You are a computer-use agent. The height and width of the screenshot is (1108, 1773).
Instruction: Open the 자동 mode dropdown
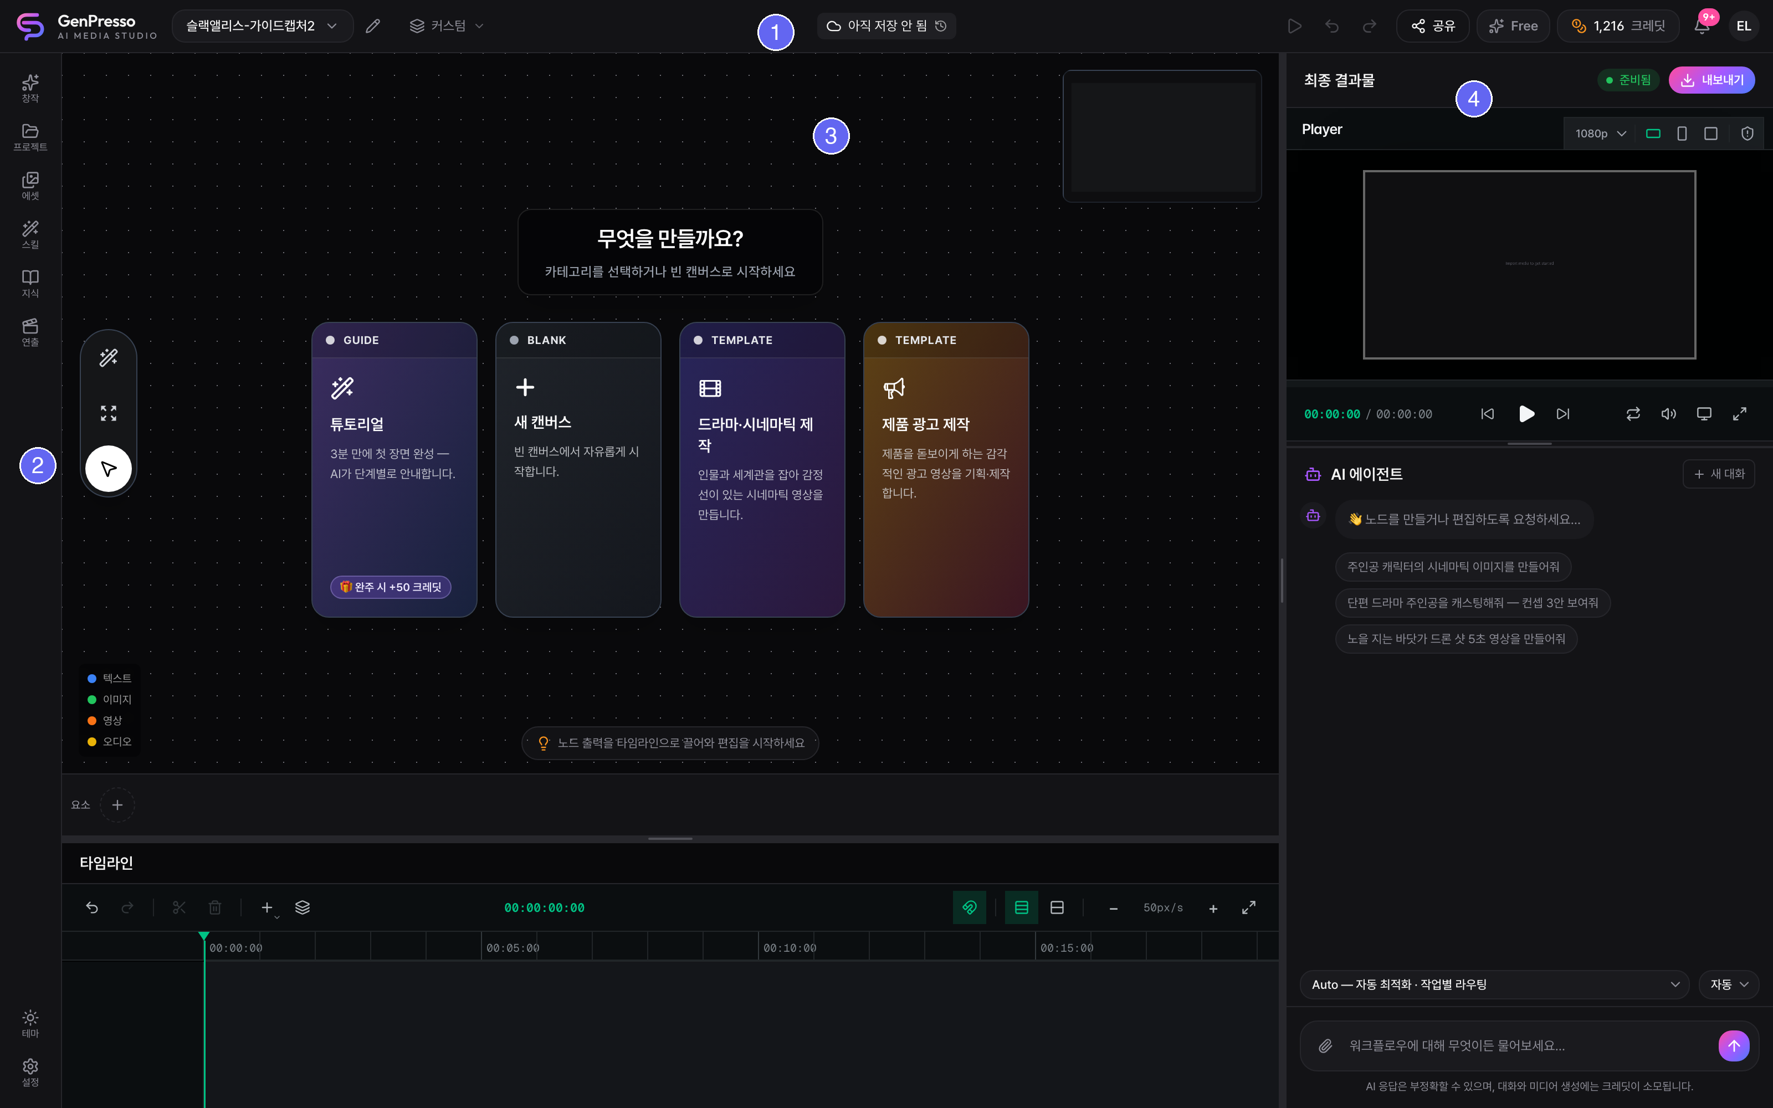(x=1729, y=985)
